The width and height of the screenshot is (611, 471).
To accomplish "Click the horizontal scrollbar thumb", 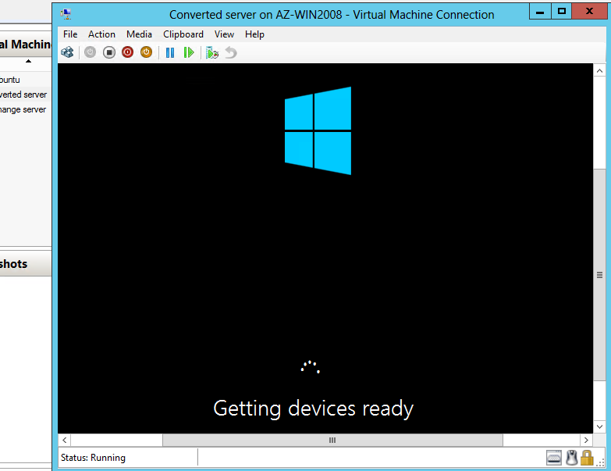I will 332,441.
